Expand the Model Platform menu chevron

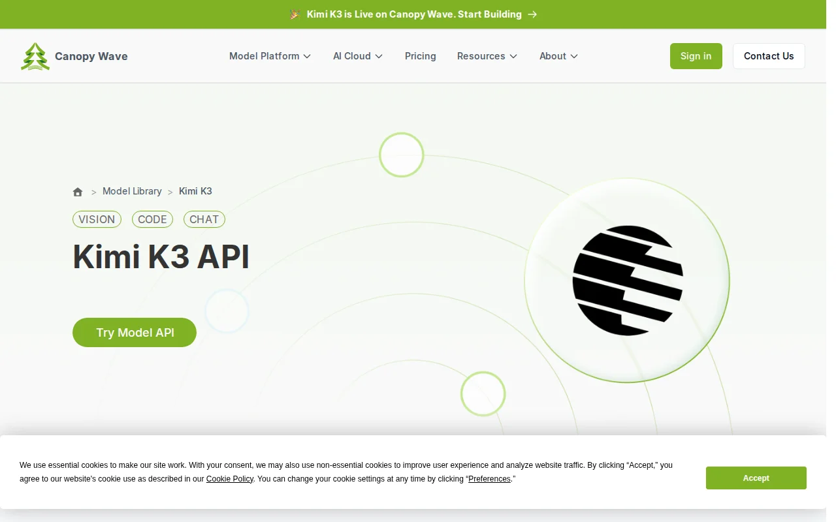point(307,56)
